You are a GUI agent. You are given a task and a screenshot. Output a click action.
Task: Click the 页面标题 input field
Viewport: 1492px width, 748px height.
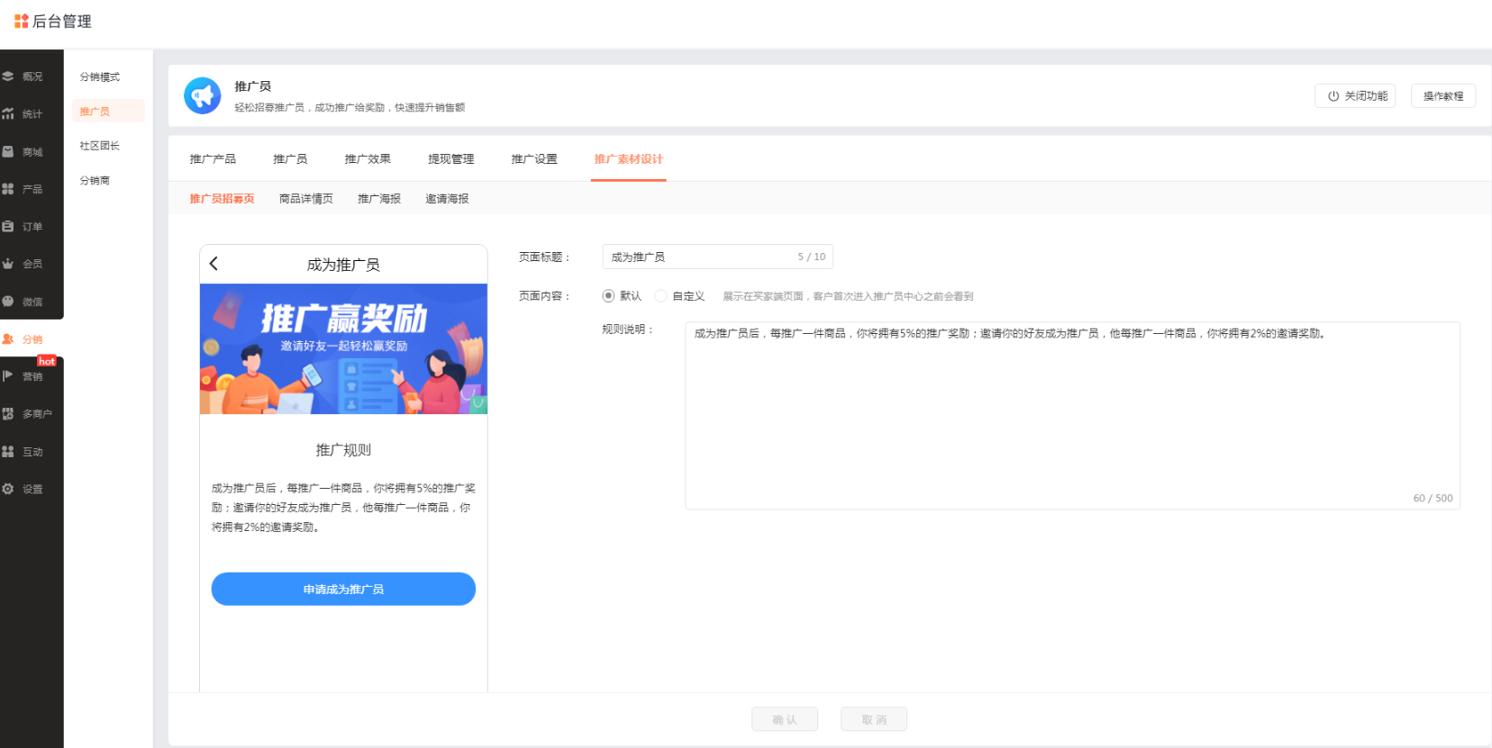tap(717, 257)
